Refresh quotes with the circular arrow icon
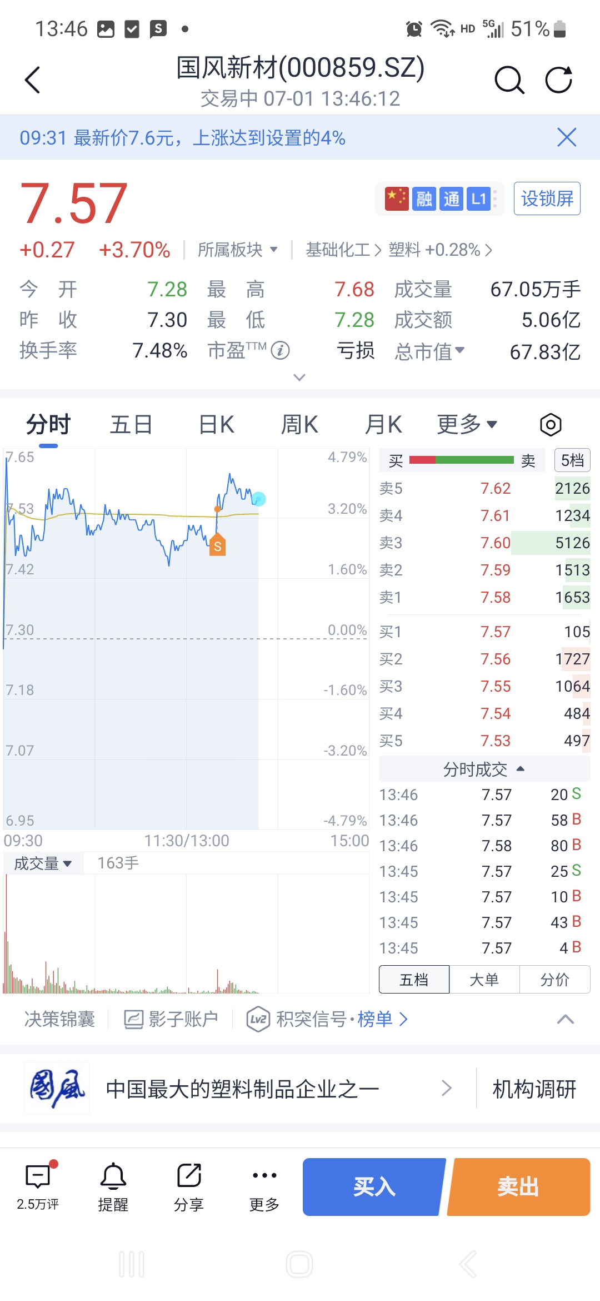 coord(558,80)
